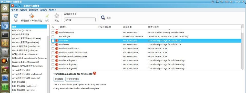
Task: Tick the checkbox for nvidia-319
Action: coord(53,44)
